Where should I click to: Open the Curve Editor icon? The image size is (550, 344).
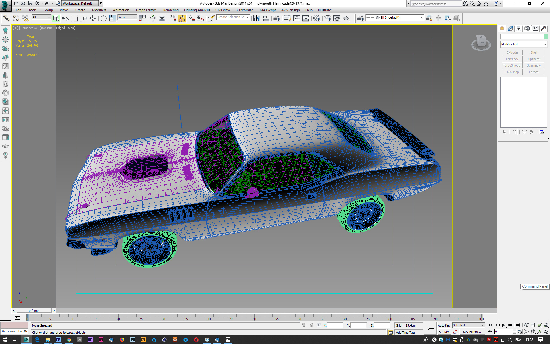(x=297, y=18)
